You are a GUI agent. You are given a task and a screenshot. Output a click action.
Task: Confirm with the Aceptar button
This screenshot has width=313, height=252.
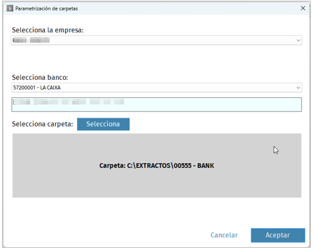(278, 235)
